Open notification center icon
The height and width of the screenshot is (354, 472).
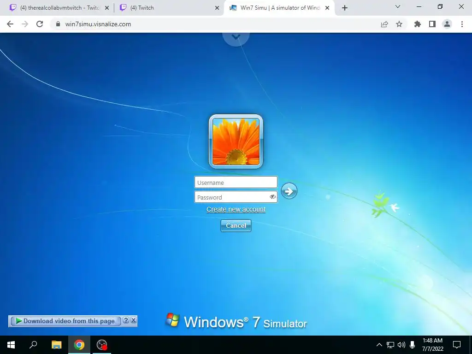457,345
